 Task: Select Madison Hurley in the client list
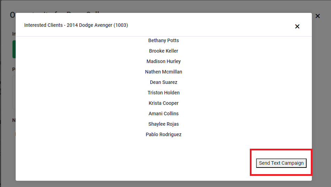(163, 61)
